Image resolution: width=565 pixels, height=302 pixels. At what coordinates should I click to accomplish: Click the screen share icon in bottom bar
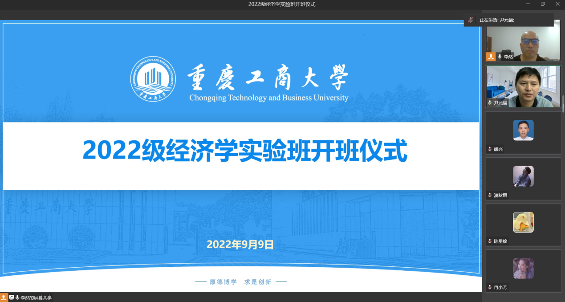[12, 298]
